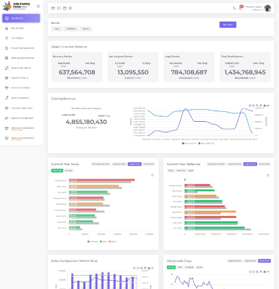Open the user profile avatar menu
The width and height of the screenshot is (279, 289).
267,8
